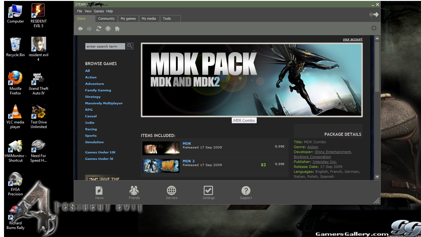This screenshot has width=421, height=237.
Task: Click the scrollbar down arrow
Action: point(377,177)
